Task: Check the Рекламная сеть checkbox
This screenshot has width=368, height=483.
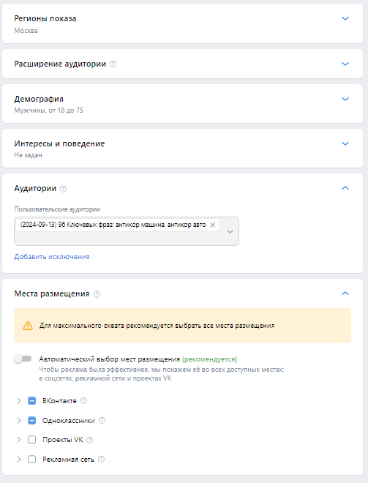Action: [31, 460]
